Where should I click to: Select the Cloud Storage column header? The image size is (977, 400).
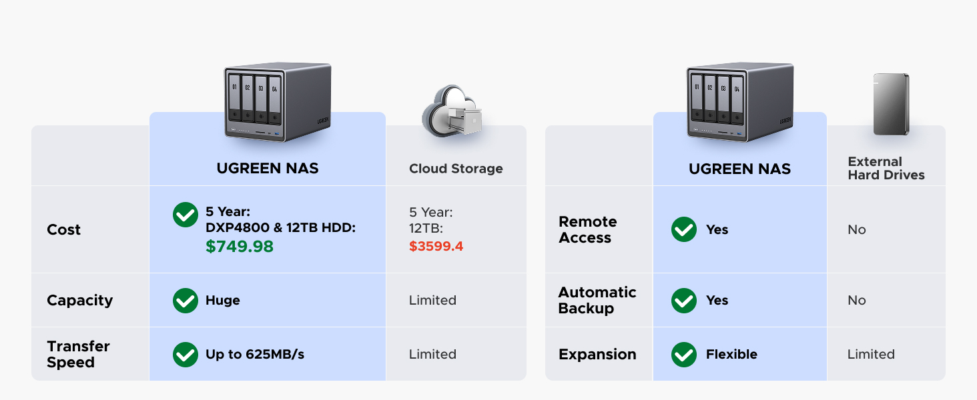[x=456, y=169]
